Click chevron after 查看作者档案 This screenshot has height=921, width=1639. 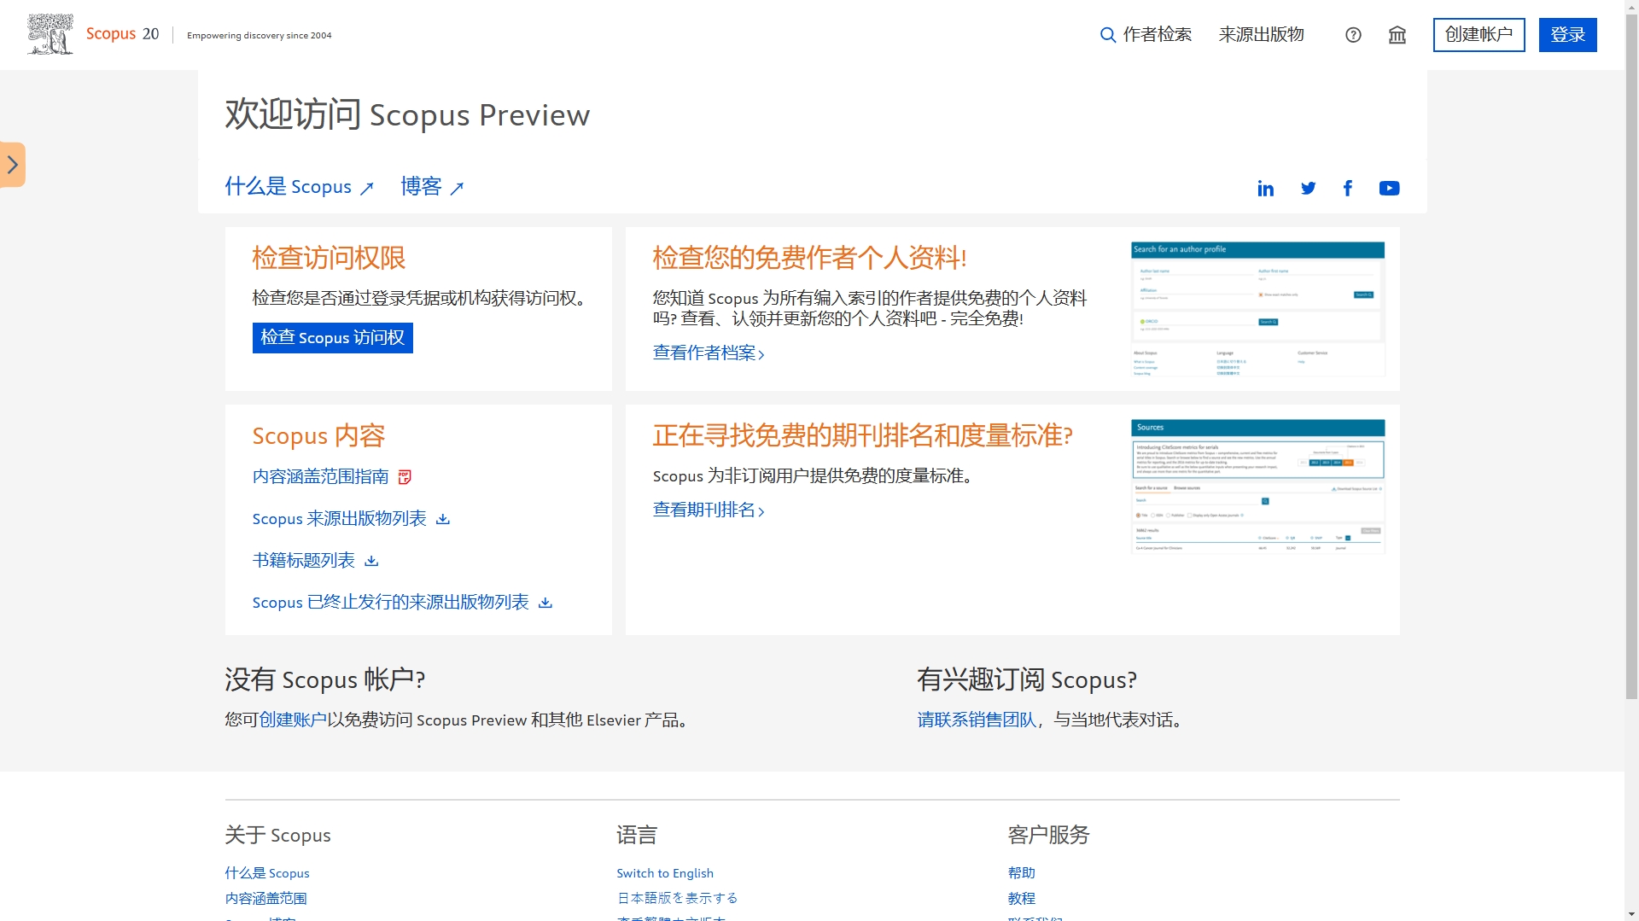[761, 354]
